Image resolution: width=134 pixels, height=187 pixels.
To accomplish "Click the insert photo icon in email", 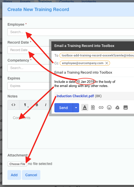I will [x=126, y=107].
